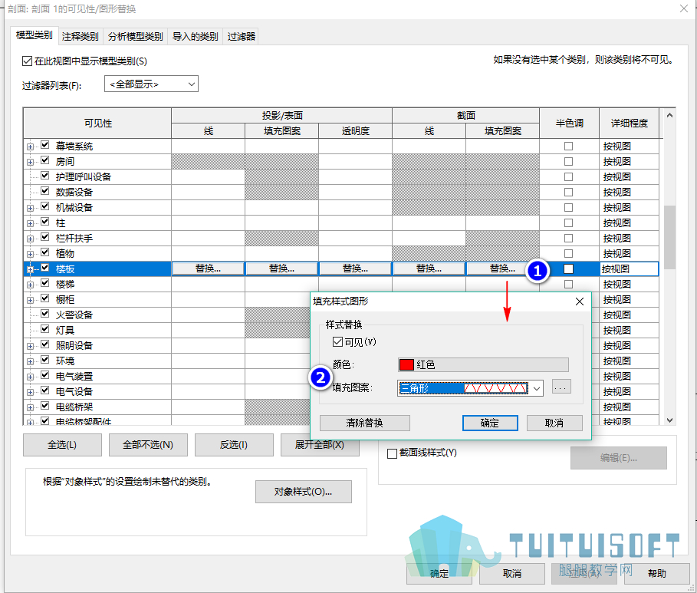Select the 火警设备 category row
The image size is (697, 593).
(x=74, y=315)
